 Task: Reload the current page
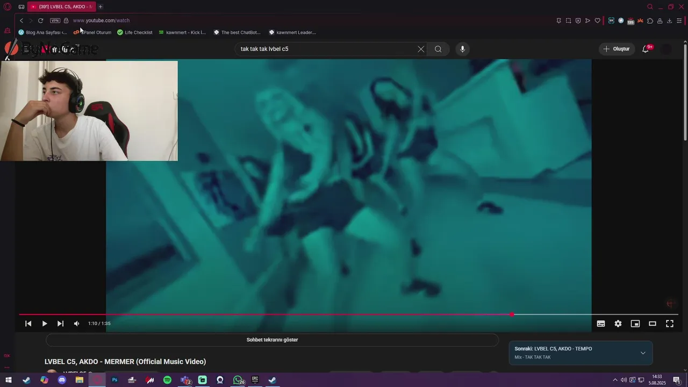40,20
